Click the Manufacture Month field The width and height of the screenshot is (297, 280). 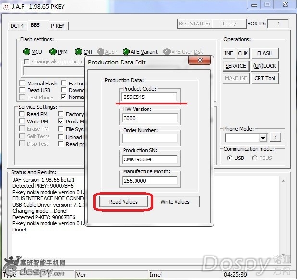150,181
